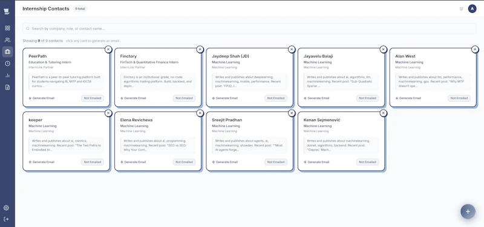
Task: Focus the contact search field
Action: click(x=249, y=28)
